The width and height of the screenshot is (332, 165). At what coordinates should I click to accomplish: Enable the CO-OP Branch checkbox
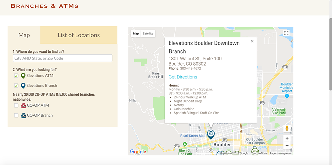[x=16, y=115]
